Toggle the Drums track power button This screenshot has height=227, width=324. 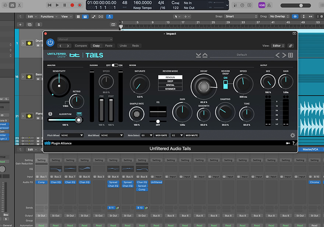point(29,43)
